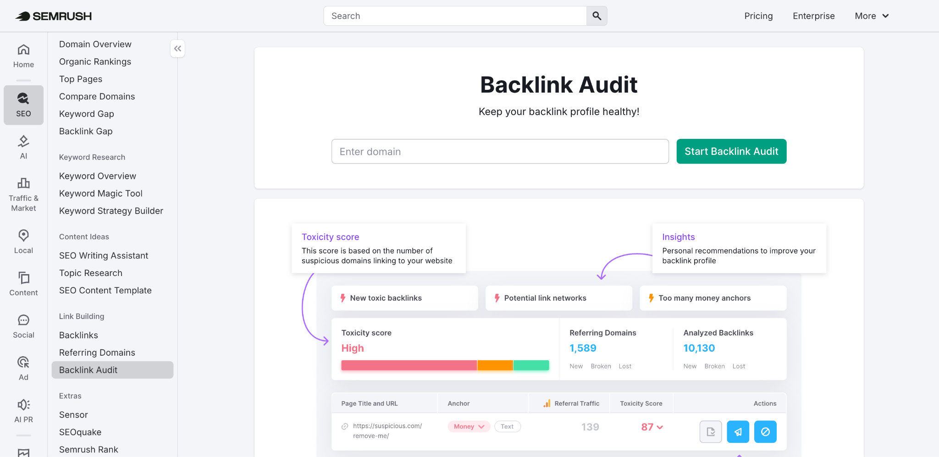Open Enterprise page

point(814,16)
